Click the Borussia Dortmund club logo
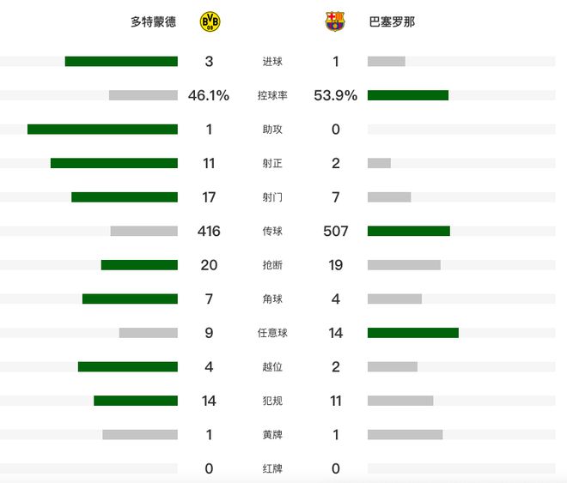 (x=209, y=21)
